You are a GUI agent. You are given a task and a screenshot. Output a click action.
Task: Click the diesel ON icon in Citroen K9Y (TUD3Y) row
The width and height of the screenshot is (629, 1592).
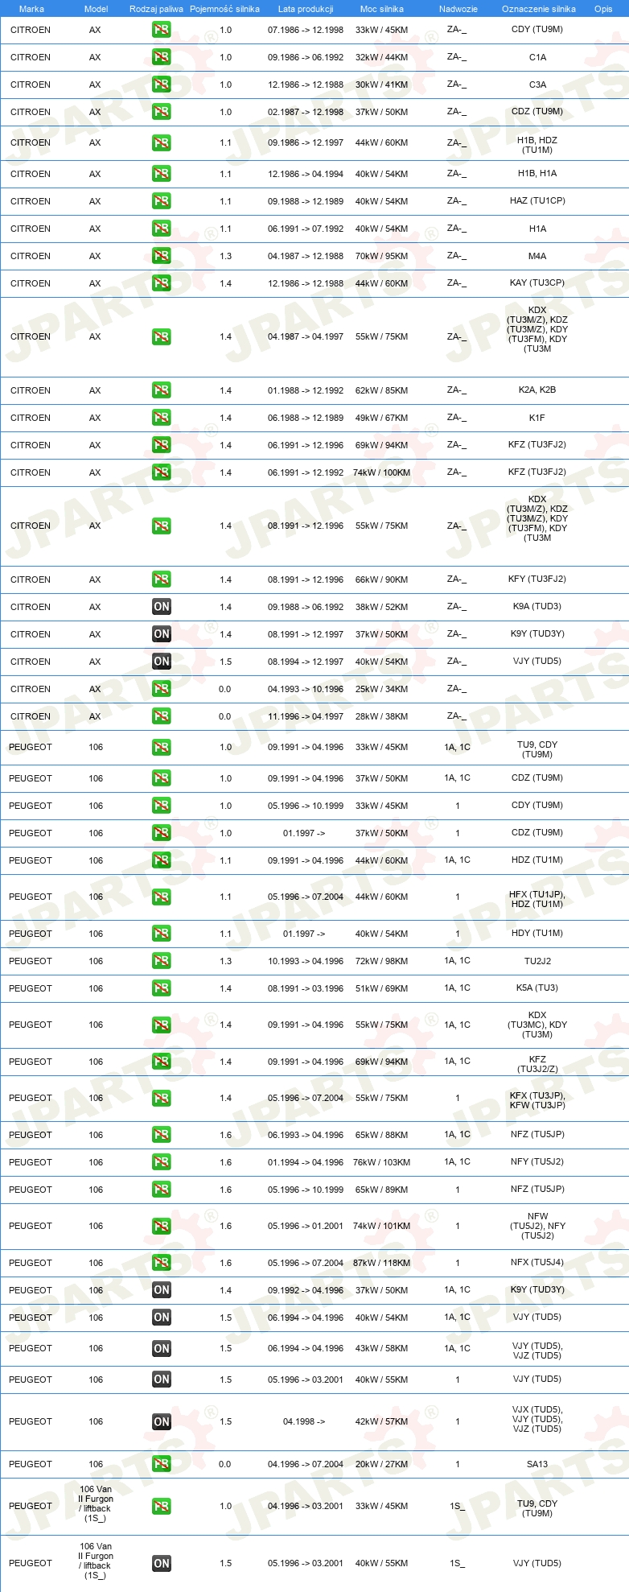pyautogui.click(x=162, y=634)
